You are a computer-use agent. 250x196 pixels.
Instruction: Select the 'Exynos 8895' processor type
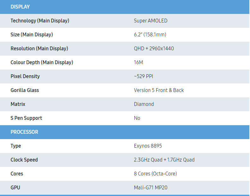point(148,146)
